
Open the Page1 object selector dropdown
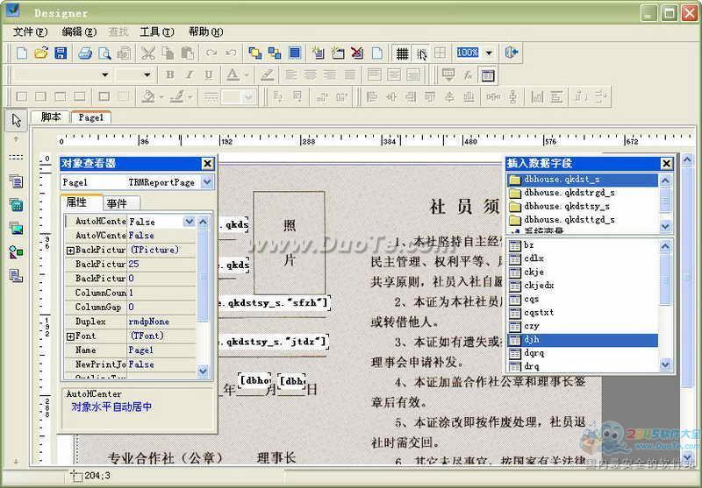tap(207, 182)
